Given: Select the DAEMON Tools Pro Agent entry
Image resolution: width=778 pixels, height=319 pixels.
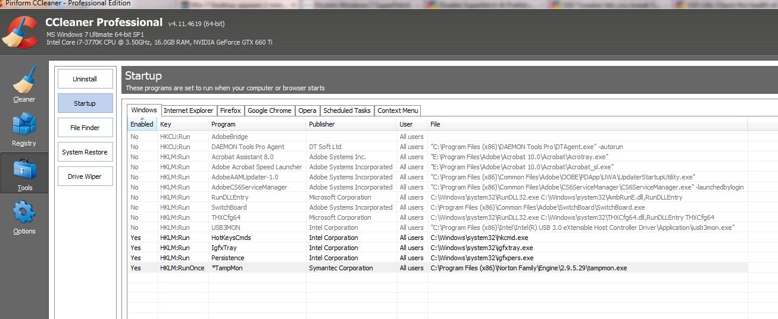Looking at the screenshot, I should (438, 147).
